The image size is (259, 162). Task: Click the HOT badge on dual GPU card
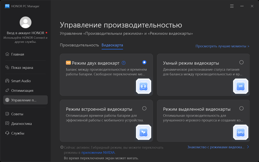(68, 63)
